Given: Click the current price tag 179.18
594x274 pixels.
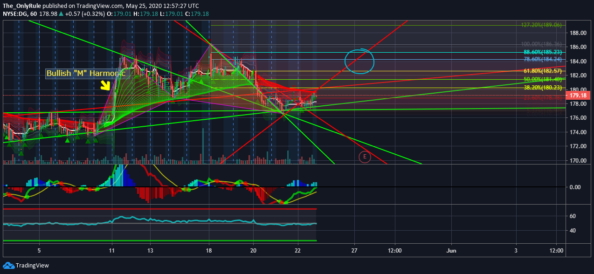Looking at the screenshot, I should [x=579, y=96].
